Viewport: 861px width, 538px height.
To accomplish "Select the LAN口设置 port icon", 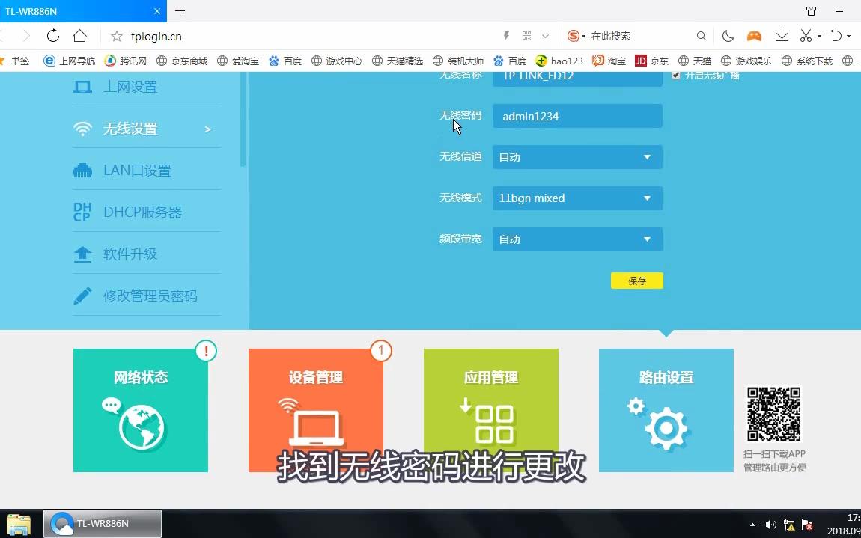I will point(82,170).
